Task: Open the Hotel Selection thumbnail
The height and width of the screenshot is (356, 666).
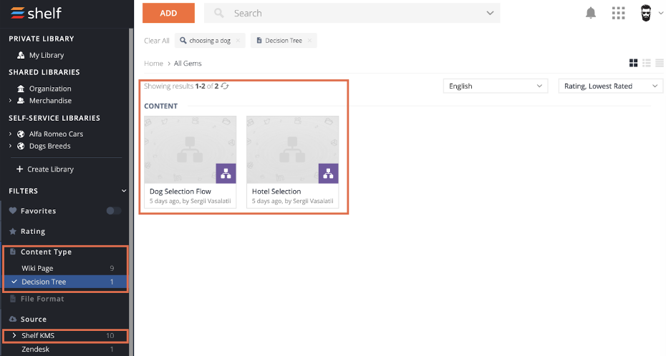Action: tap(293, 149)
